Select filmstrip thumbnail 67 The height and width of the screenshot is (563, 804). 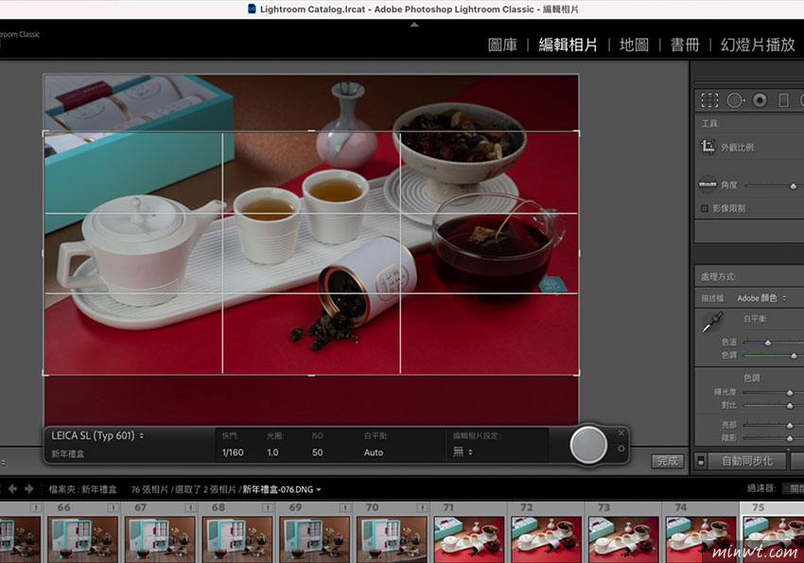[160, 539]
